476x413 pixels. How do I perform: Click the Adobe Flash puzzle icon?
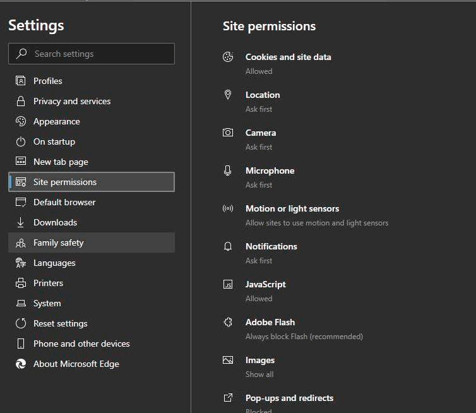tap(228, 322)
